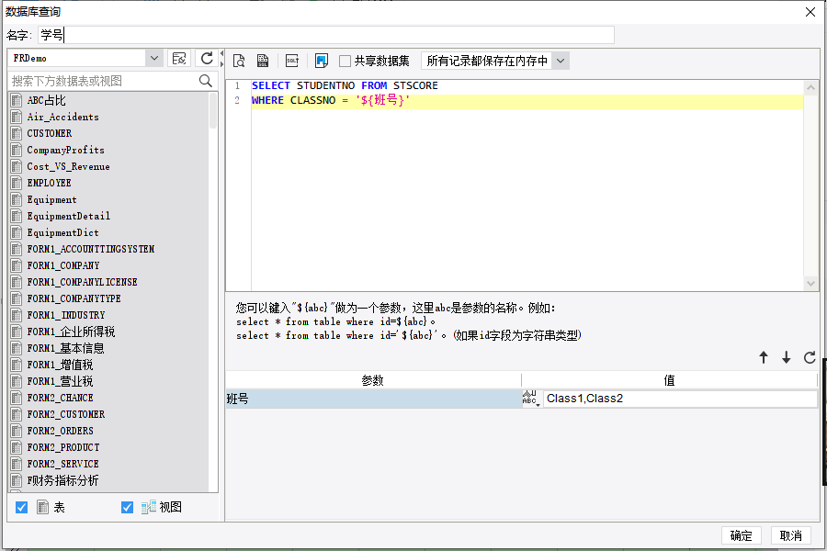The image size is (827, 551).
Task: Click the 名字 input field
Action: tap(326, 35)
